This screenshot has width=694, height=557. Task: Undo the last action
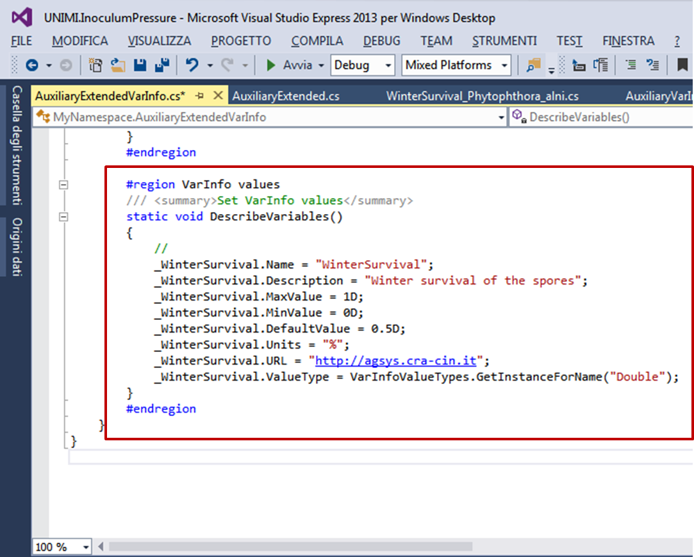192,65
